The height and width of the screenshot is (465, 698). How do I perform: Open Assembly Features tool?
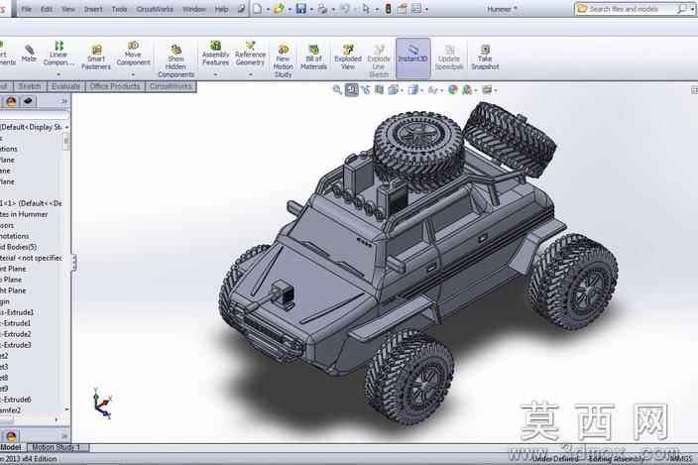tap(215, 54)
